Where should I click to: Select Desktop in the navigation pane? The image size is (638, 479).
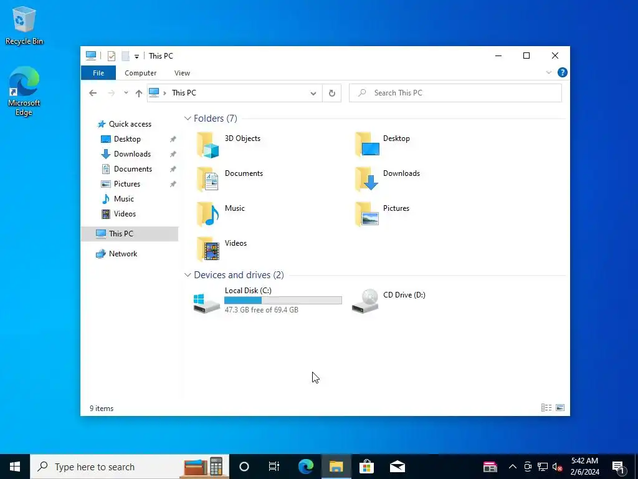click(120, 139)
